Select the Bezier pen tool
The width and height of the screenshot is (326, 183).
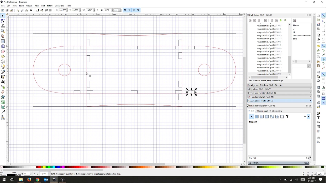click(3, 72)
